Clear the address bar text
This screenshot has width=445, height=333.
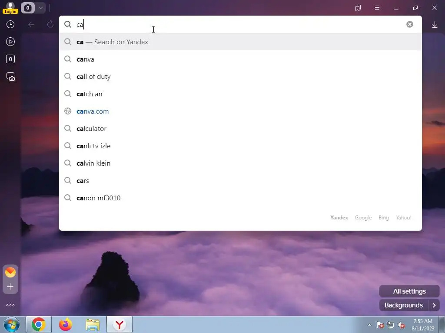point(409,24)
